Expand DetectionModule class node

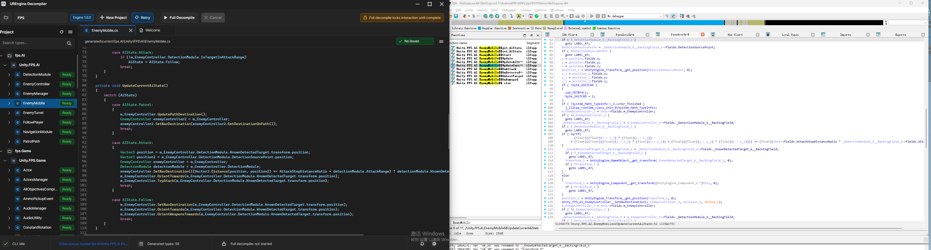point(9,75)
